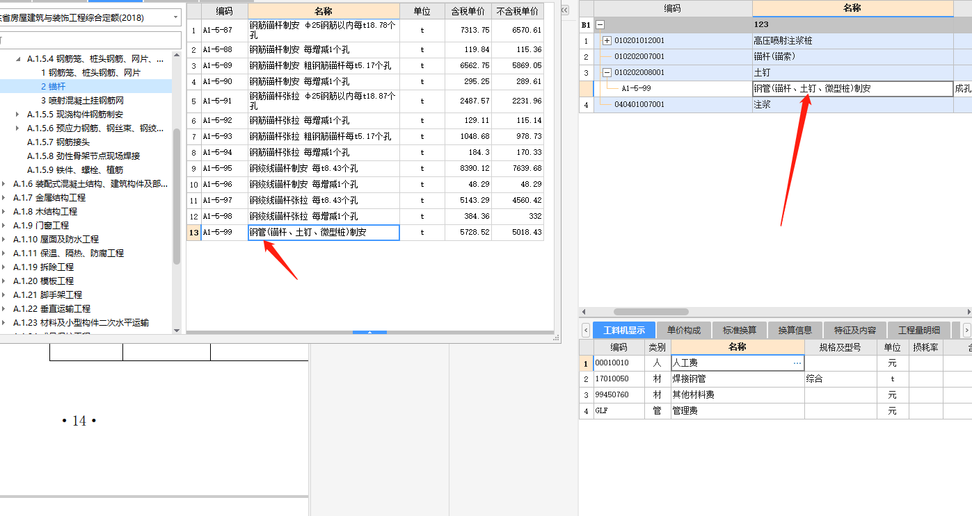
Task: Collapse bill item 010202008001 minus box
Action: [x=607, y=72]
